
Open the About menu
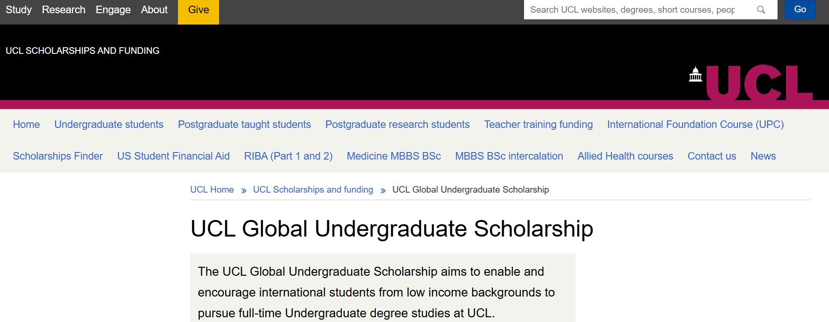point(154,9)
